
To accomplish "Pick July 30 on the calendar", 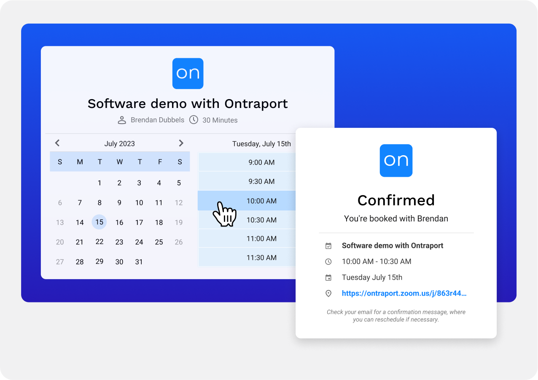I will pyautogui.click(x=119, y=262).
